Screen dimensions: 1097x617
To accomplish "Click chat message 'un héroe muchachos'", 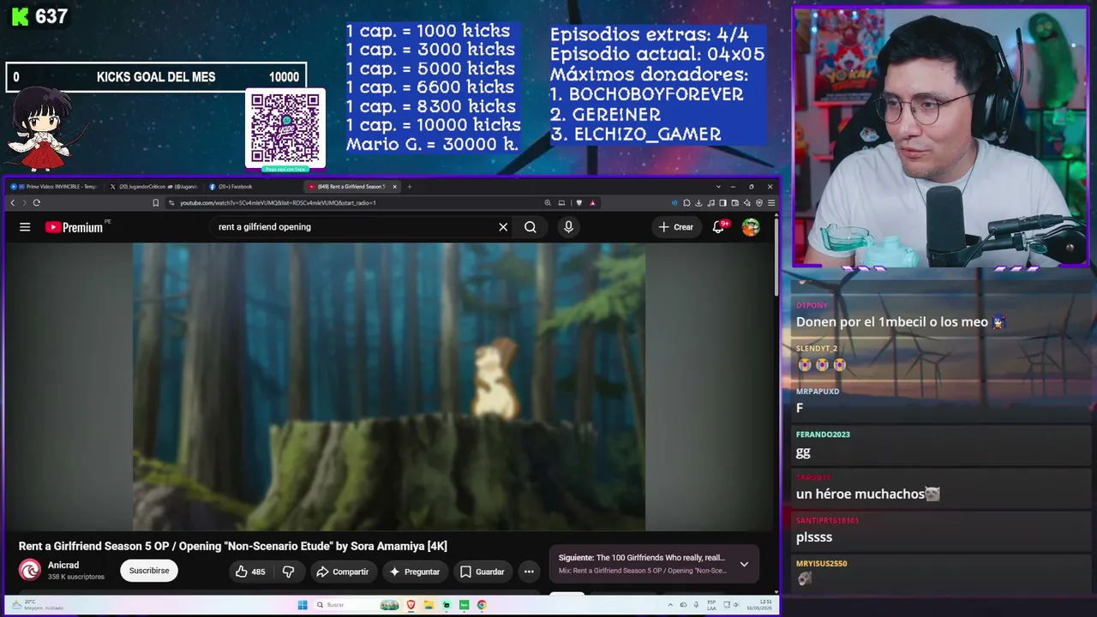I will (x=860, y=494).
